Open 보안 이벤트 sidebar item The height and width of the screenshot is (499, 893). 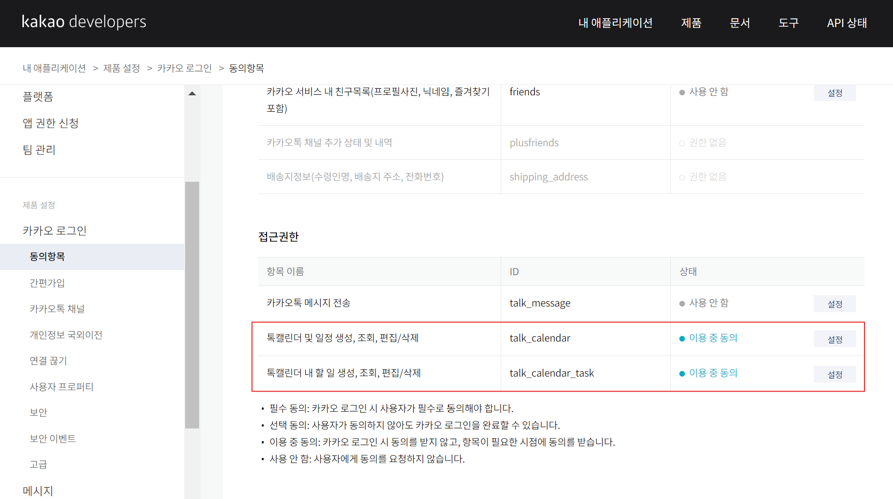pos(53,439)
